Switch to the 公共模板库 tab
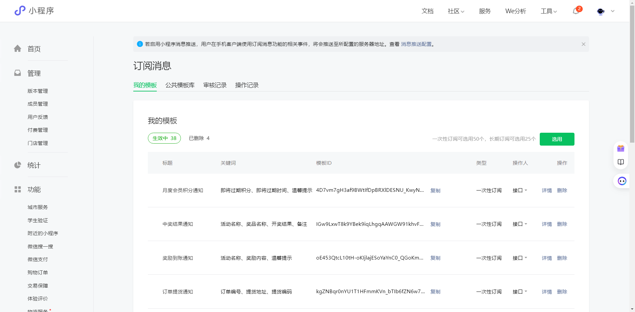 [x=180, y=85]
